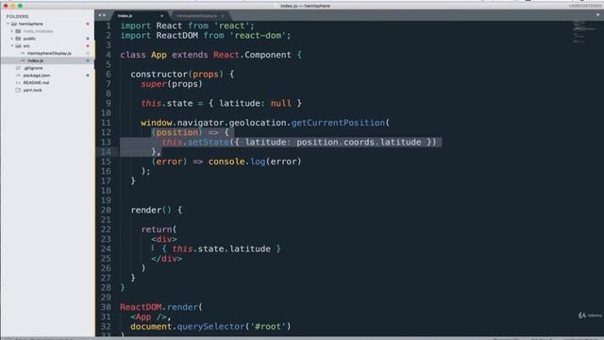Click 'ReactDOM' on line 30
The image size is (604, 340).
[x=141, y=307]
